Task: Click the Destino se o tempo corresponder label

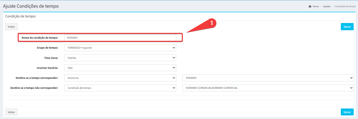Action: click(x=37, y=78)
